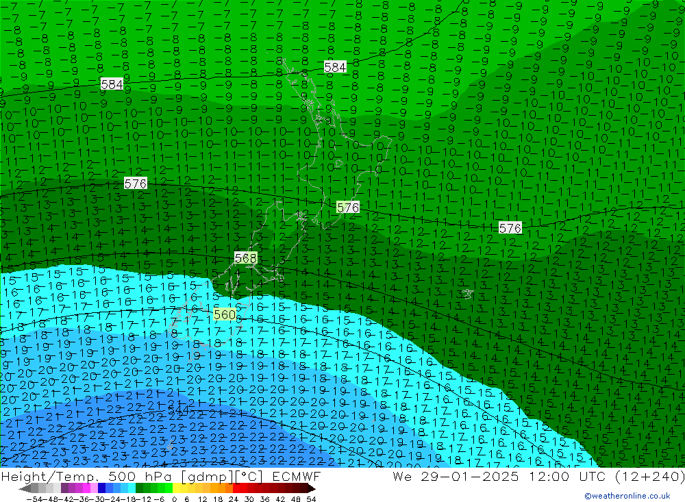Pick the cyan swatch before the green band

132,488
